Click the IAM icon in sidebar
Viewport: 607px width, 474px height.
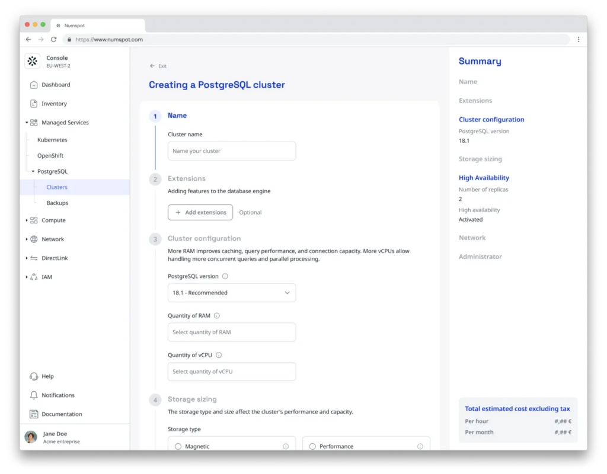coord(34,277)
